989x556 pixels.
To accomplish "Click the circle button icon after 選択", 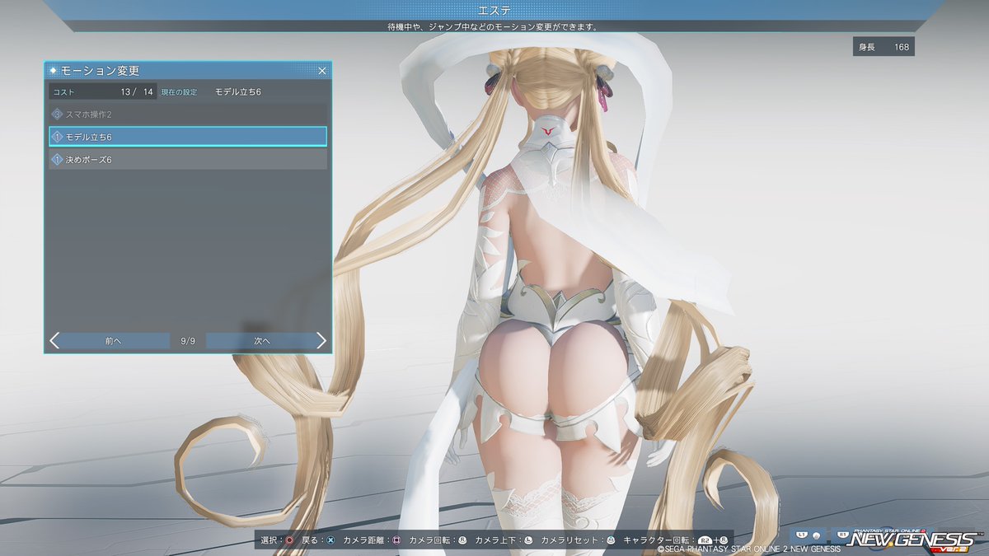I will coord(289,540).
